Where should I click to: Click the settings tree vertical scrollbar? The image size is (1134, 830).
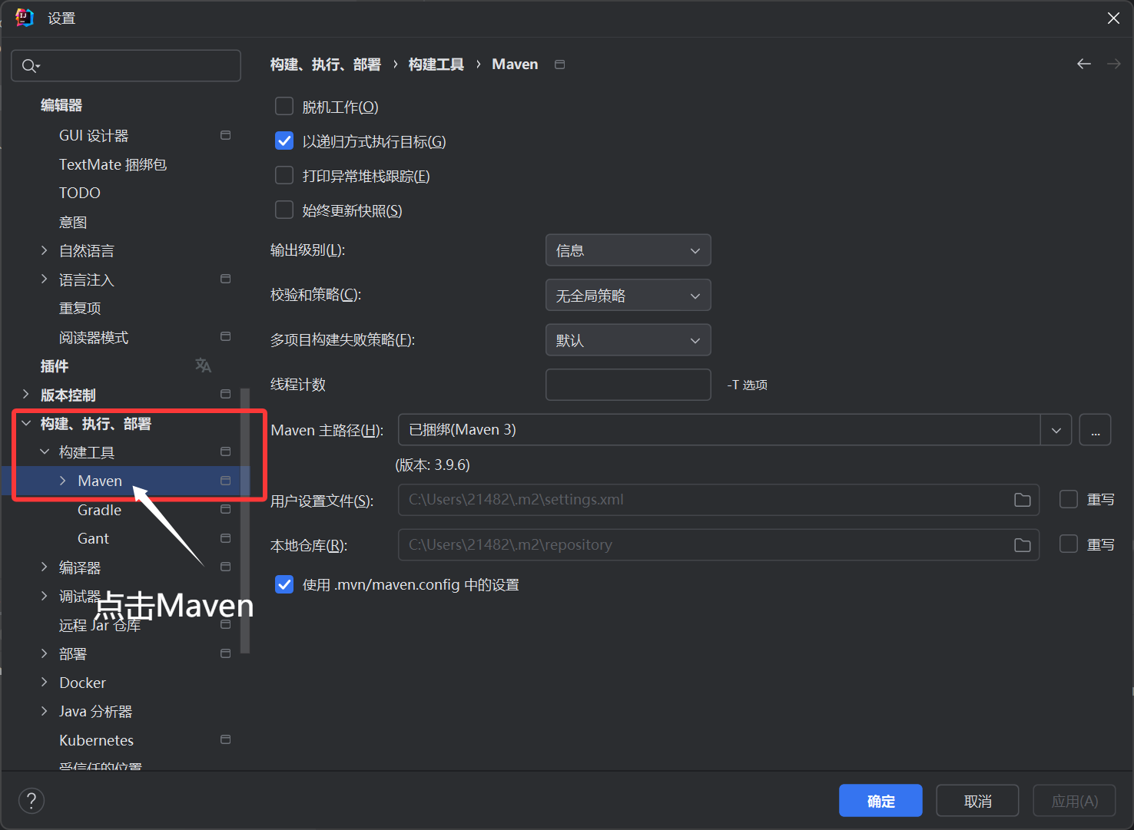(x=245, y=522)
